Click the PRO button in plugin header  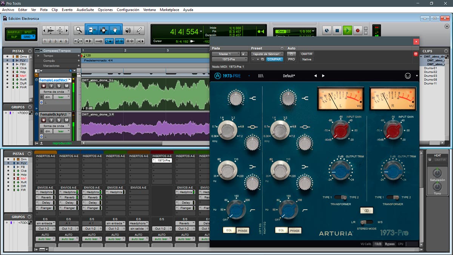click(291, 59)
